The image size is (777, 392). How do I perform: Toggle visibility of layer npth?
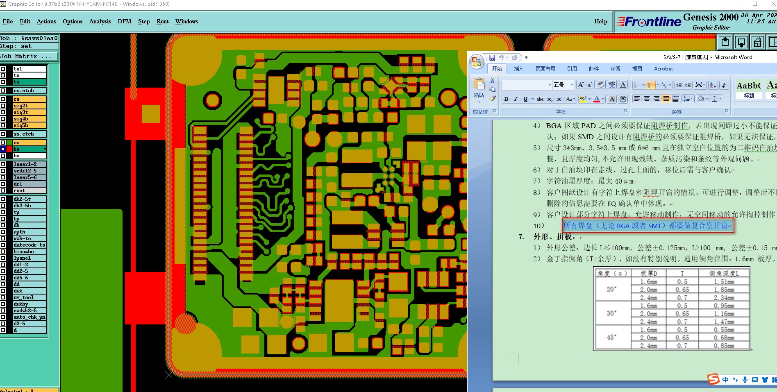3,232
